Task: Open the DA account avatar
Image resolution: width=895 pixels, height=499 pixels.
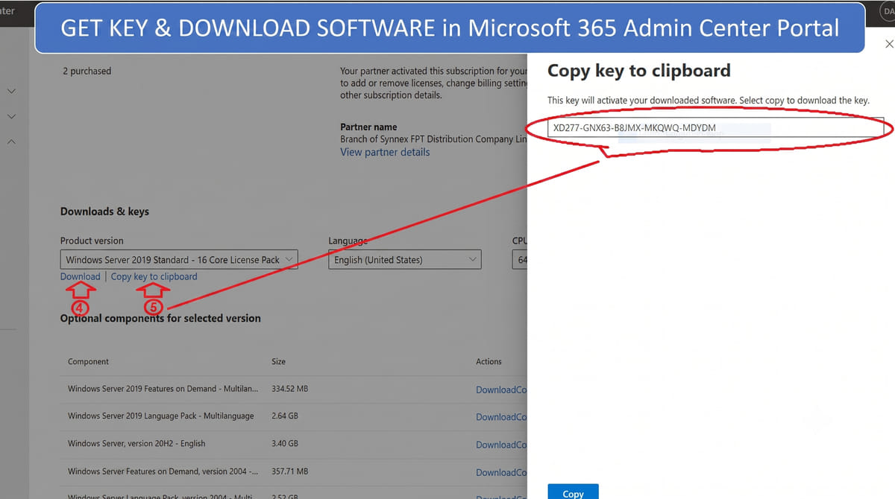Action: click(x=888, y=11)
